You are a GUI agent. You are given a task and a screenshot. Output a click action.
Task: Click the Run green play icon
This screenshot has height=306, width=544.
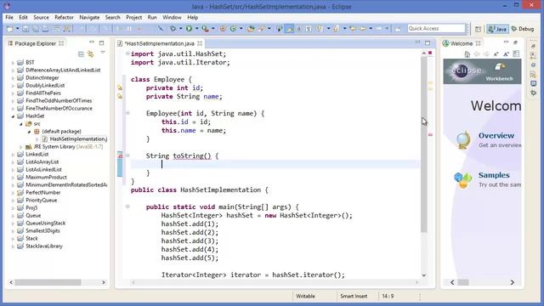pos(189,29)
